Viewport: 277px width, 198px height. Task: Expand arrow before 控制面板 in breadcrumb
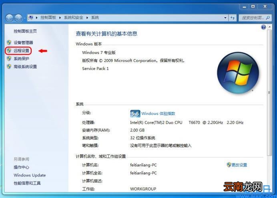click(x=36, y=18)
